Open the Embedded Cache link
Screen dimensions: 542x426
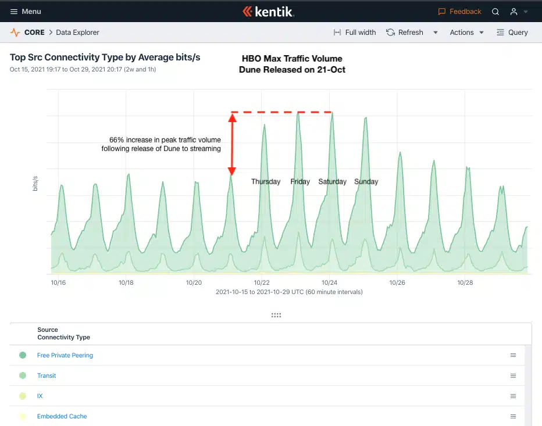point(62,416)
